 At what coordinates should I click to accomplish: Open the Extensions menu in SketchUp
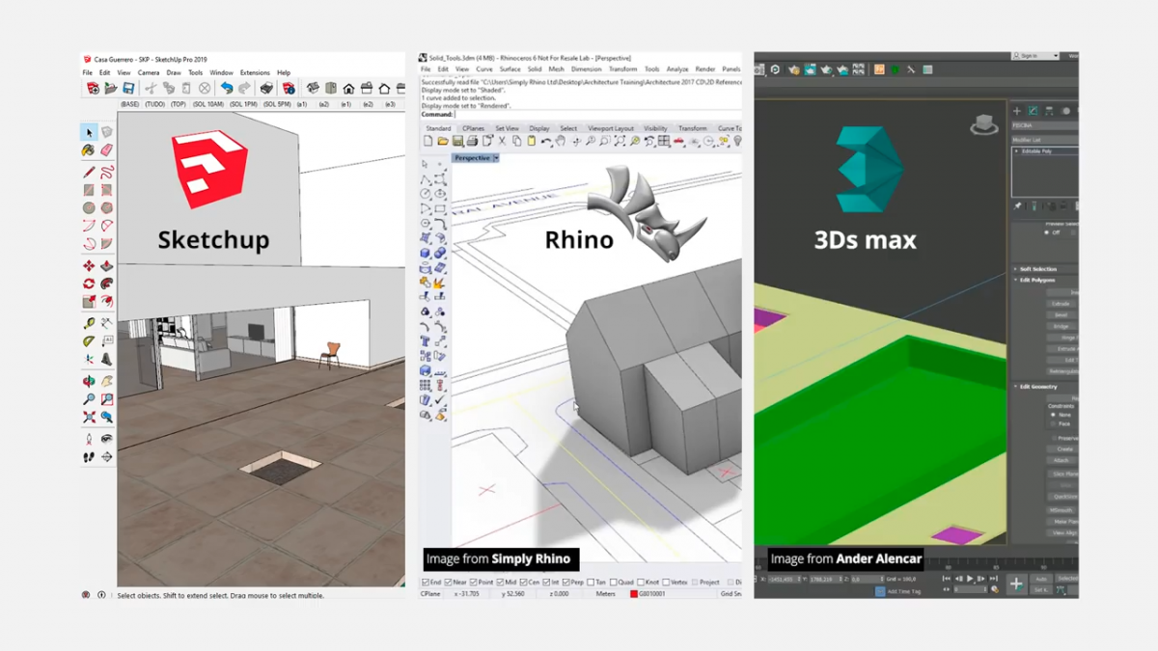[x=255, y=72]
